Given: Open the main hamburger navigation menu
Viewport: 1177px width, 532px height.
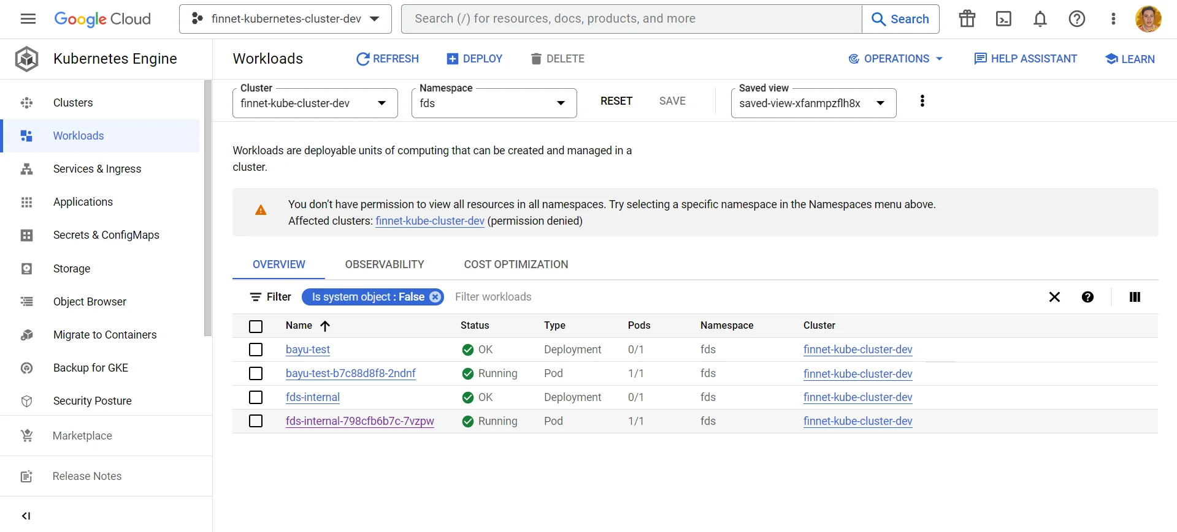Looking at the screenshot, I should (28, 19).
